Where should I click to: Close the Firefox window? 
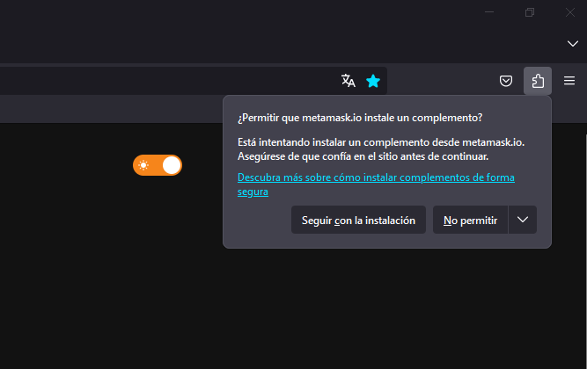570,12
